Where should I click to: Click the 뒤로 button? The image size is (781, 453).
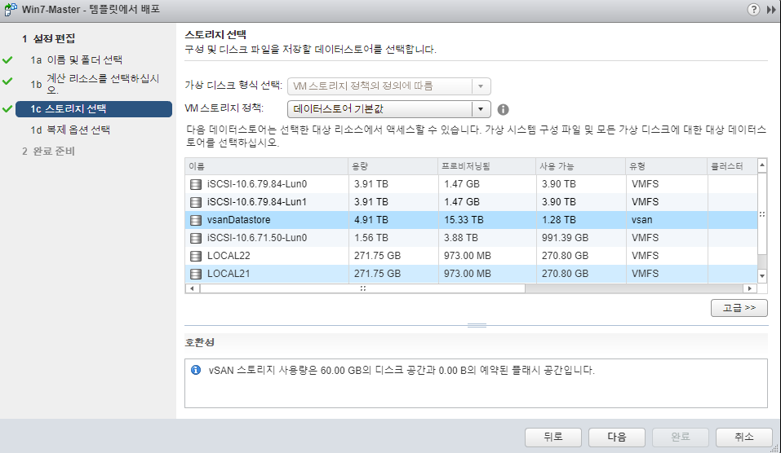pos(552,437)
